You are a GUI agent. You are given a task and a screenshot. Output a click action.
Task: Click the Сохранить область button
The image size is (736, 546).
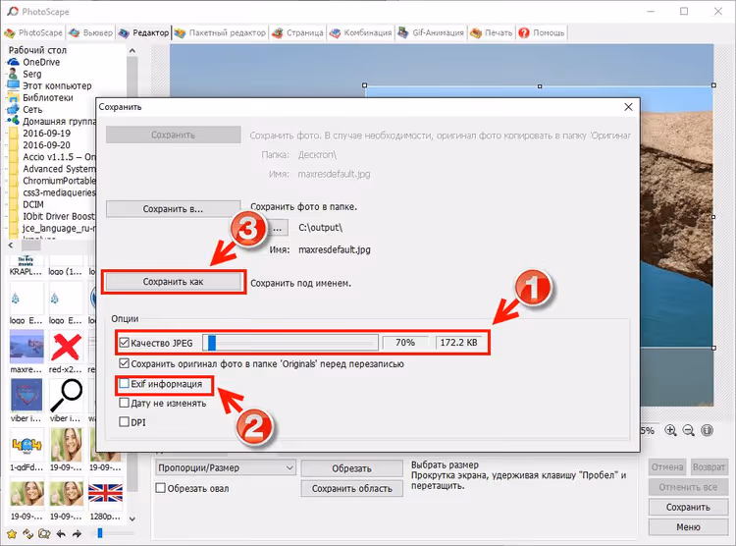tap(351, 489)
